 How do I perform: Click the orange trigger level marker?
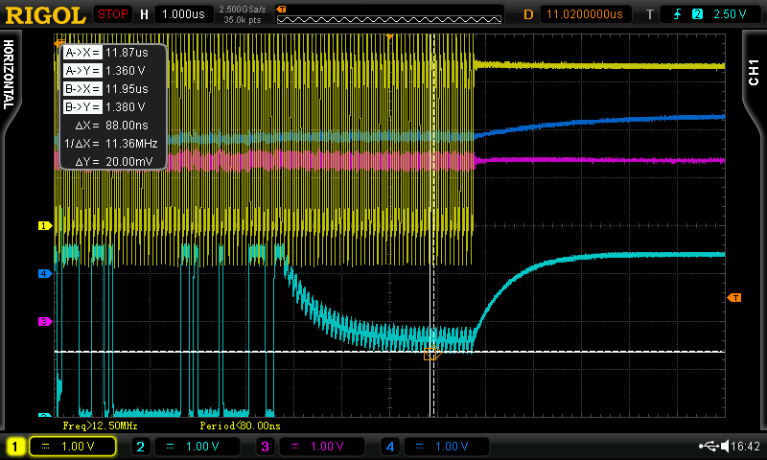(x=734, y=298)
